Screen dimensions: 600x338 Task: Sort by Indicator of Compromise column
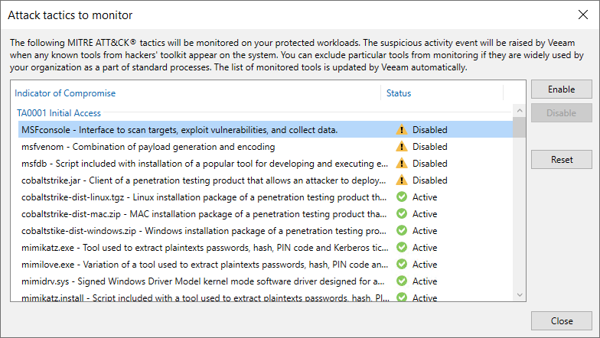point(65,93)
